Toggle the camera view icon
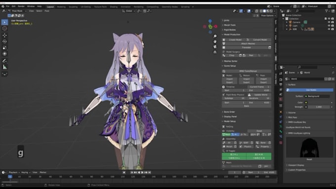This screenshot has height=189, width=336. pos(215,47)
